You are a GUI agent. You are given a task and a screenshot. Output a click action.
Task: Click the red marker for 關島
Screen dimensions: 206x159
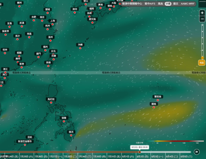(x=154, y=107)
